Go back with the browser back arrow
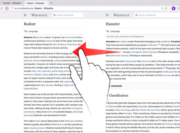180x133 pixels. pos(2,8)
